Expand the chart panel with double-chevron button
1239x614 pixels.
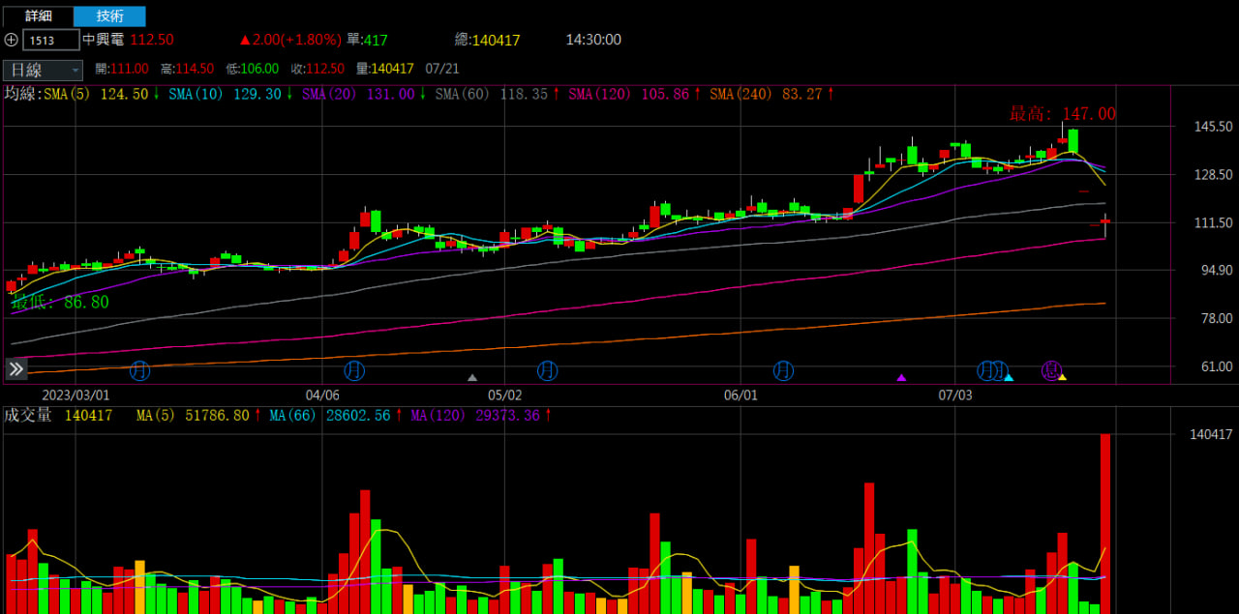[16, 368]
